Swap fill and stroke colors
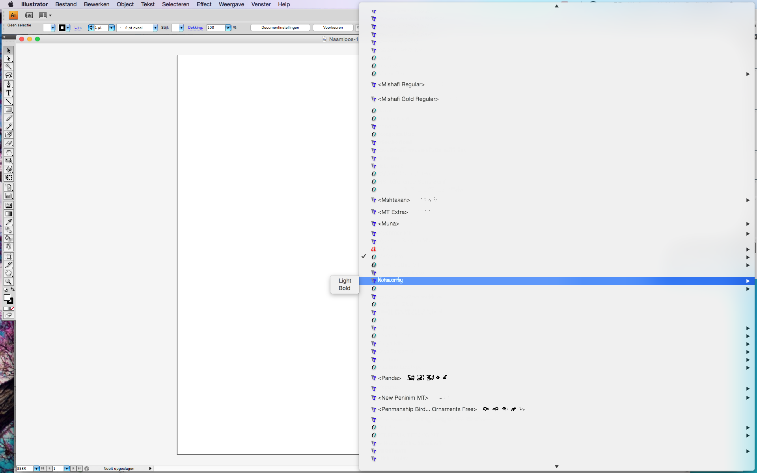This screenshot has height=473, width=757. [x=13, y=290]
